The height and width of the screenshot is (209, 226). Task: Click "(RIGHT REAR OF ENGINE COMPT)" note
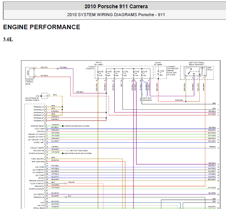point(32,99)
